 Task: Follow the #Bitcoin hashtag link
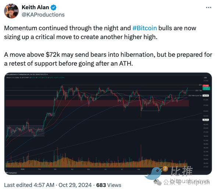point(145,28)
